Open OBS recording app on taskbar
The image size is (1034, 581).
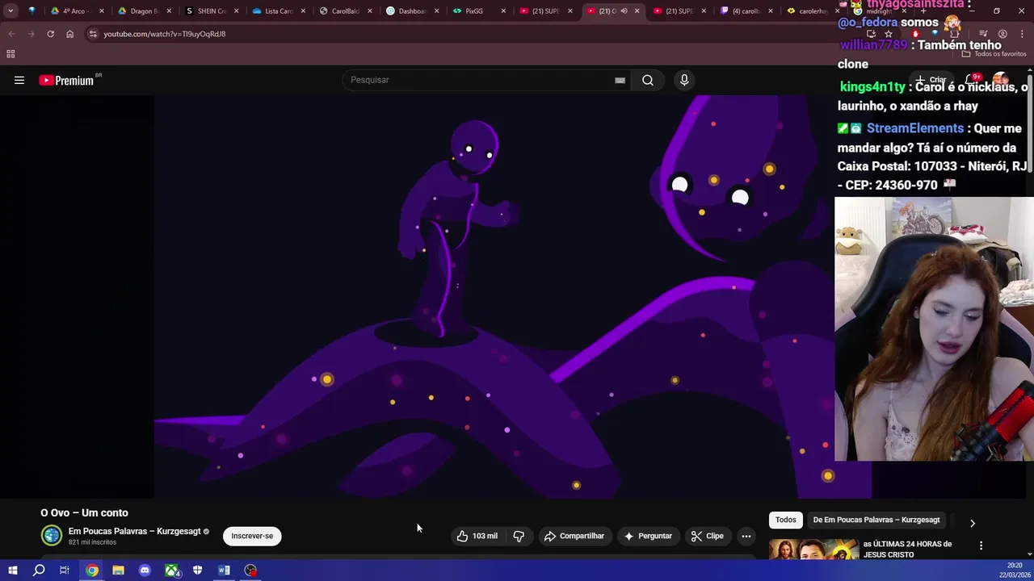tap(250, 571)
